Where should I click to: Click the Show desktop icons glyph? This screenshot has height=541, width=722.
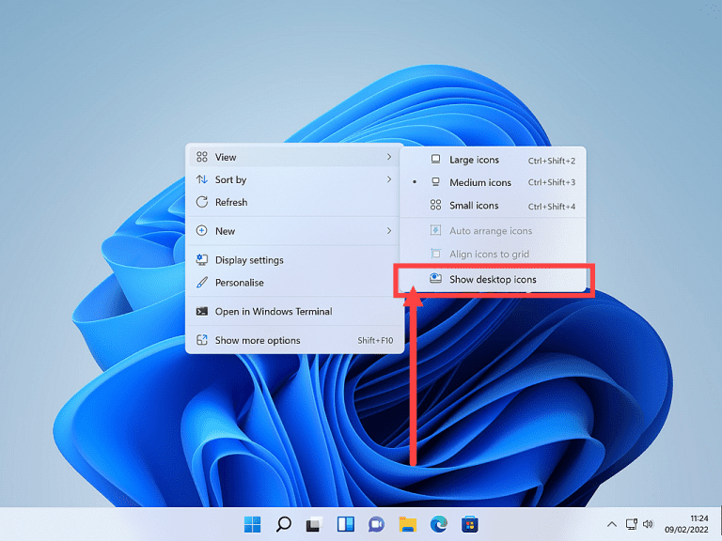pos(435,278)
